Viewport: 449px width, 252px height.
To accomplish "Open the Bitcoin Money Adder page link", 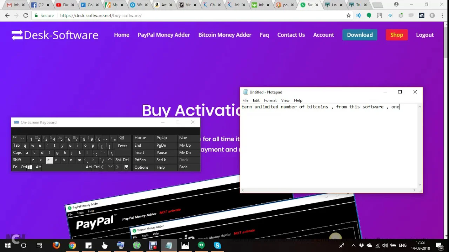I will (225, 35).
